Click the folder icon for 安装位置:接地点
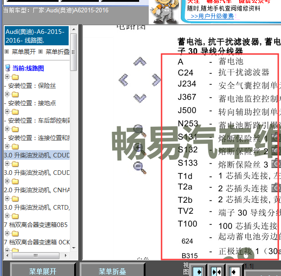 pos(15,95)
